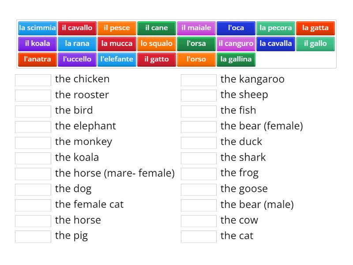This screenshot has height=265, width=353.
Task: Select the answer box for 'the shark'
Action: click(199, 158)
